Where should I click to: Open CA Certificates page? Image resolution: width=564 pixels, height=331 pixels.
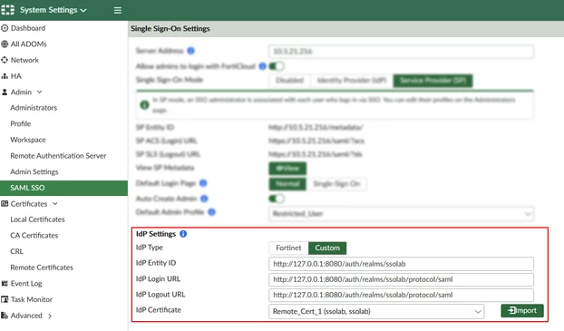click(34, 235)
